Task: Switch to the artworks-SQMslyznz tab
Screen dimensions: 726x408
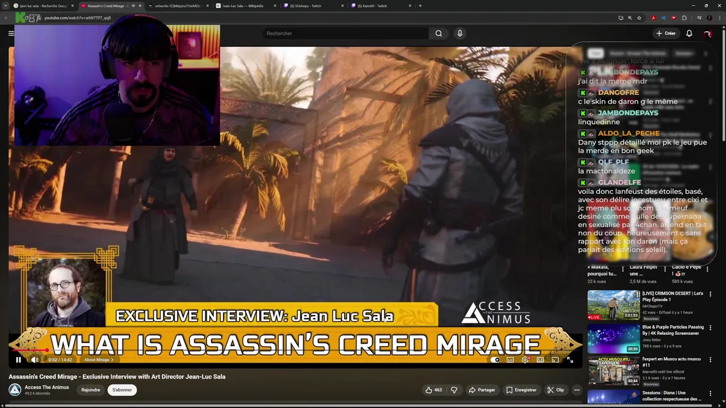Action: tap(178, 6)
